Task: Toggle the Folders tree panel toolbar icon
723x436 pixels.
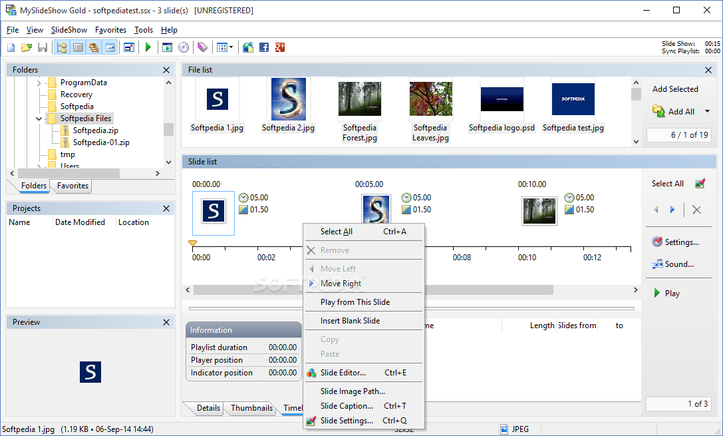Action: 62,47
